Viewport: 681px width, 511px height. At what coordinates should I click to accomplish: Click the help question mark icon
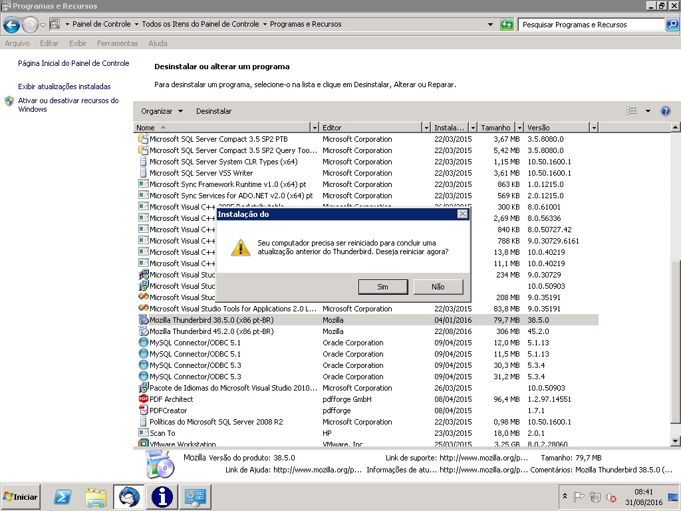pos(665,111)
